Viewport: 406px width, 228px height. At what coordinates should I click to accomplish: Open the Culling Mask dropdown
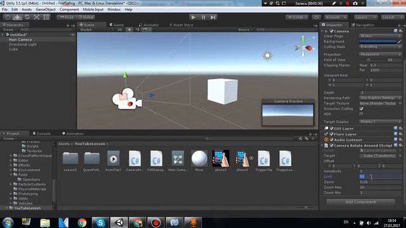[380, 47]
